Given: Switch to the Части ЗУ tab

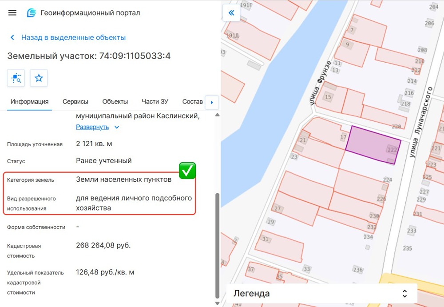Looking at the screenshot, I should (155, 101).
